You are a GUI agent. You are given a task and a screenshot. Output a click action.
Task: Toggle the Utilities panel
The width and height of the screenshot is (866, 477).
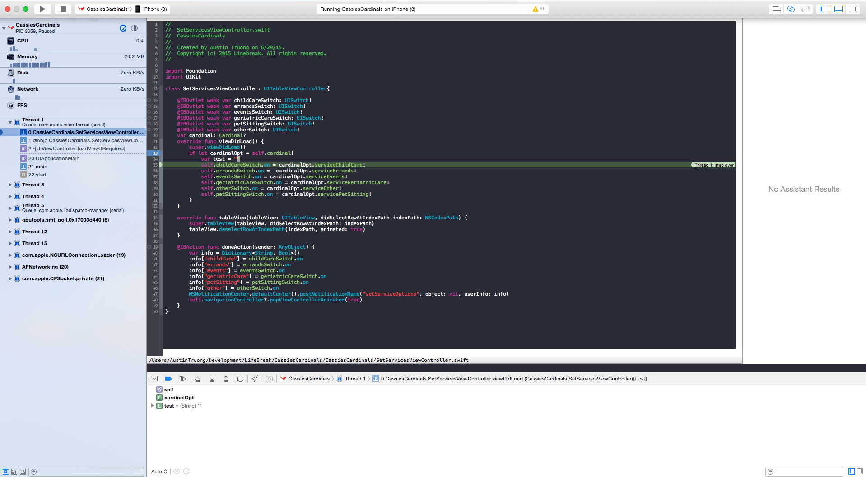(853, 9)
